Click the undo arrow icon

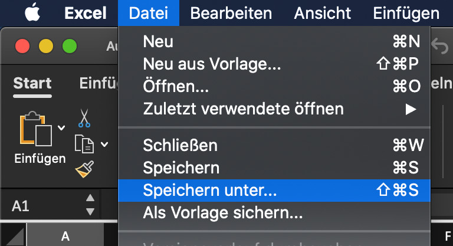click(x=439, y=45)
